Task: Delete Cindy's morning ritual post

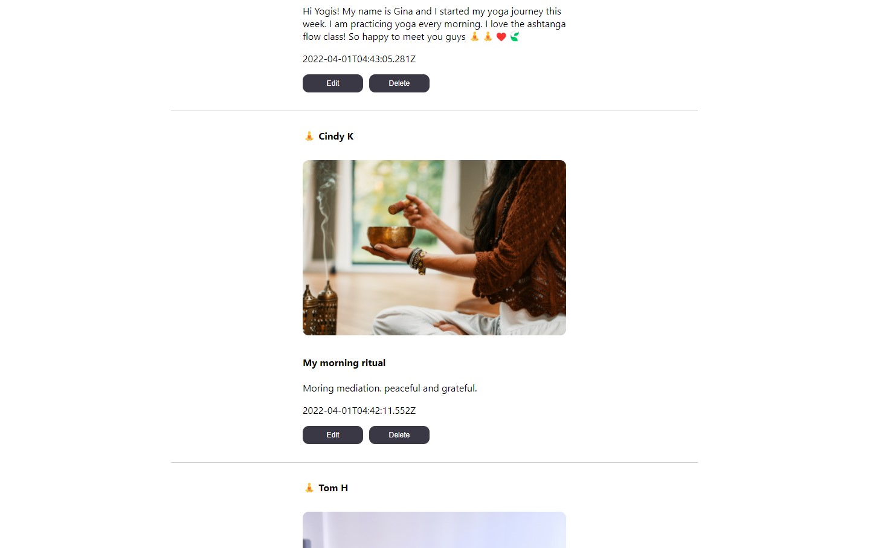Action: pyautogui.click(x=399, y=434)
